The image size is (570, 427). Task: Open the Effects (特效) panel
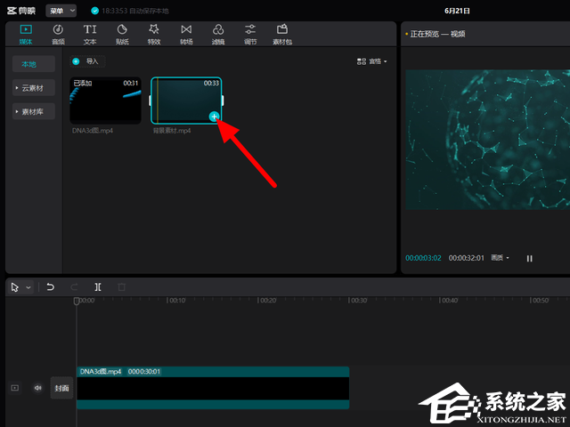point(154,34)
